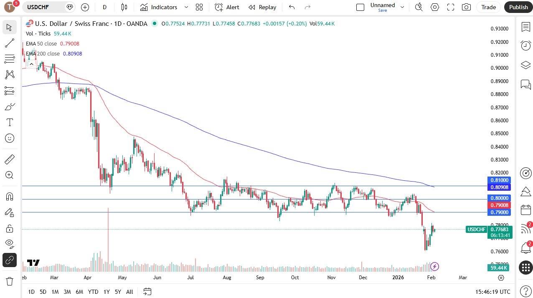Viewport: 533px width, 298px height.
Task: Expand the indicator favorites dropdown arrow
Action: [186, 7]
